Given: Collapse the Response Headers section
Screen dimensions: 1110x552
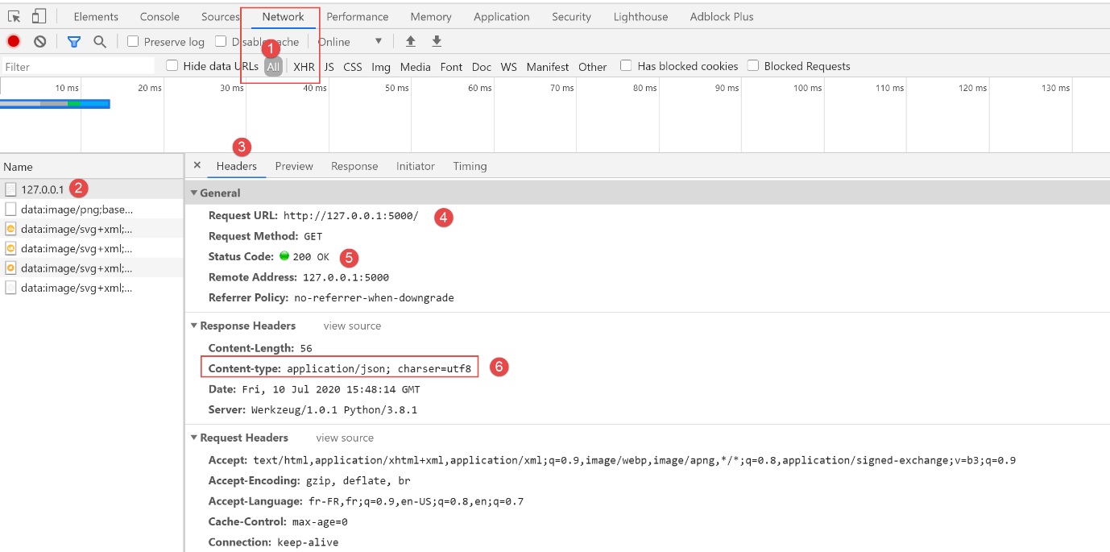Looking at the screenshot, I should tap(194, 326).
